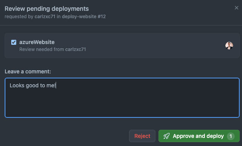Focus the Leave a comment text area
This screenshot has width=242, height=146.
click(x=122, y=98)
